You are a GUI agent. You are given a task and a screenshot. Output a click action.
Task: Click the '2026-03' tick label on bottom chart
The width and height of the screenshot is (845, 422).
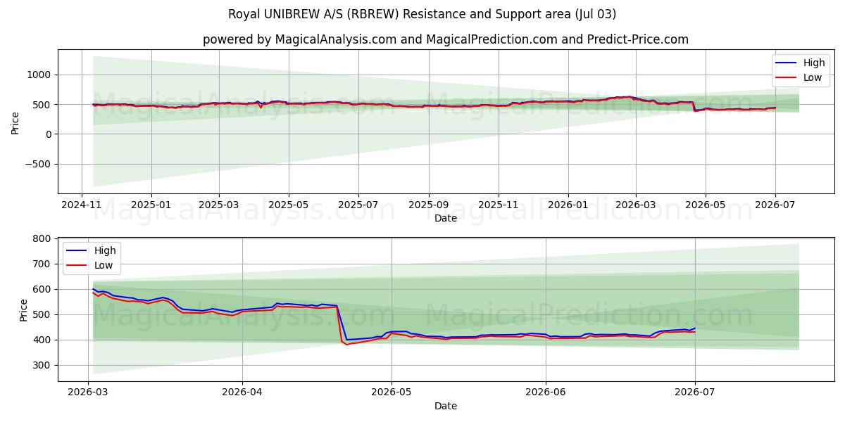pos(89,392)
